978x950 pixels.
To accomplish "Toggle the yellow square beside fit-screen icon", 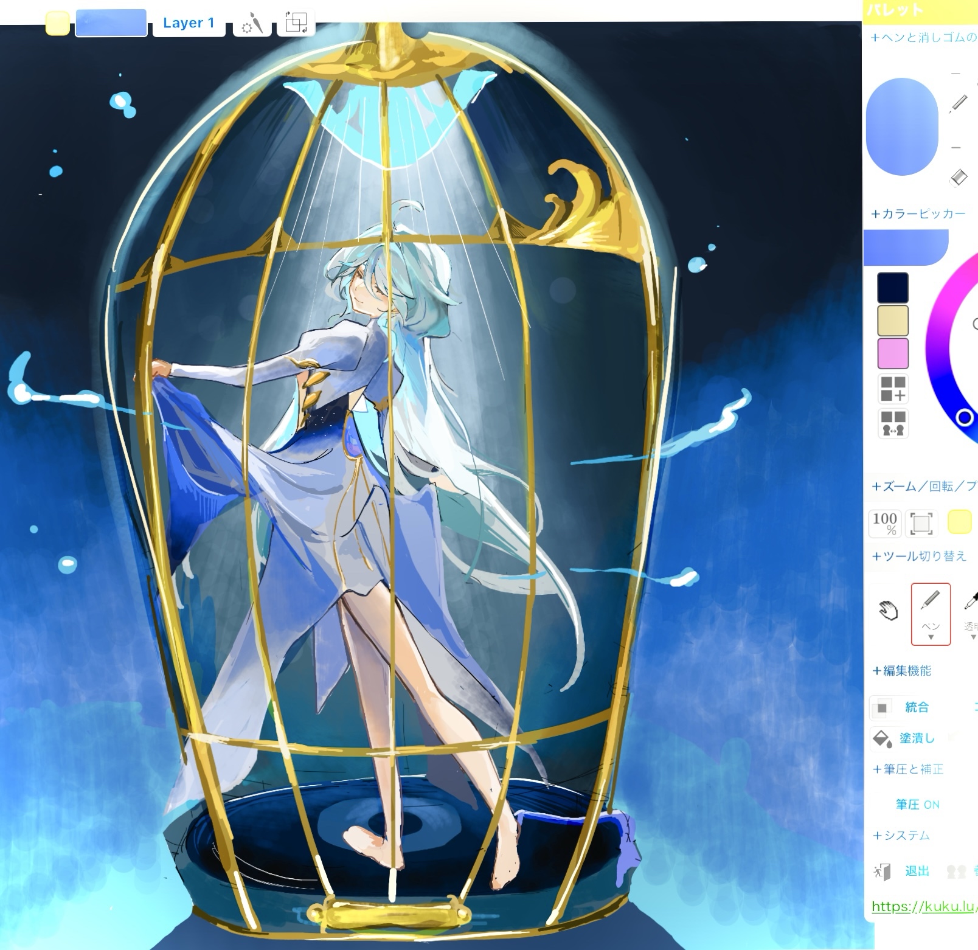I will tap(959, 522).
